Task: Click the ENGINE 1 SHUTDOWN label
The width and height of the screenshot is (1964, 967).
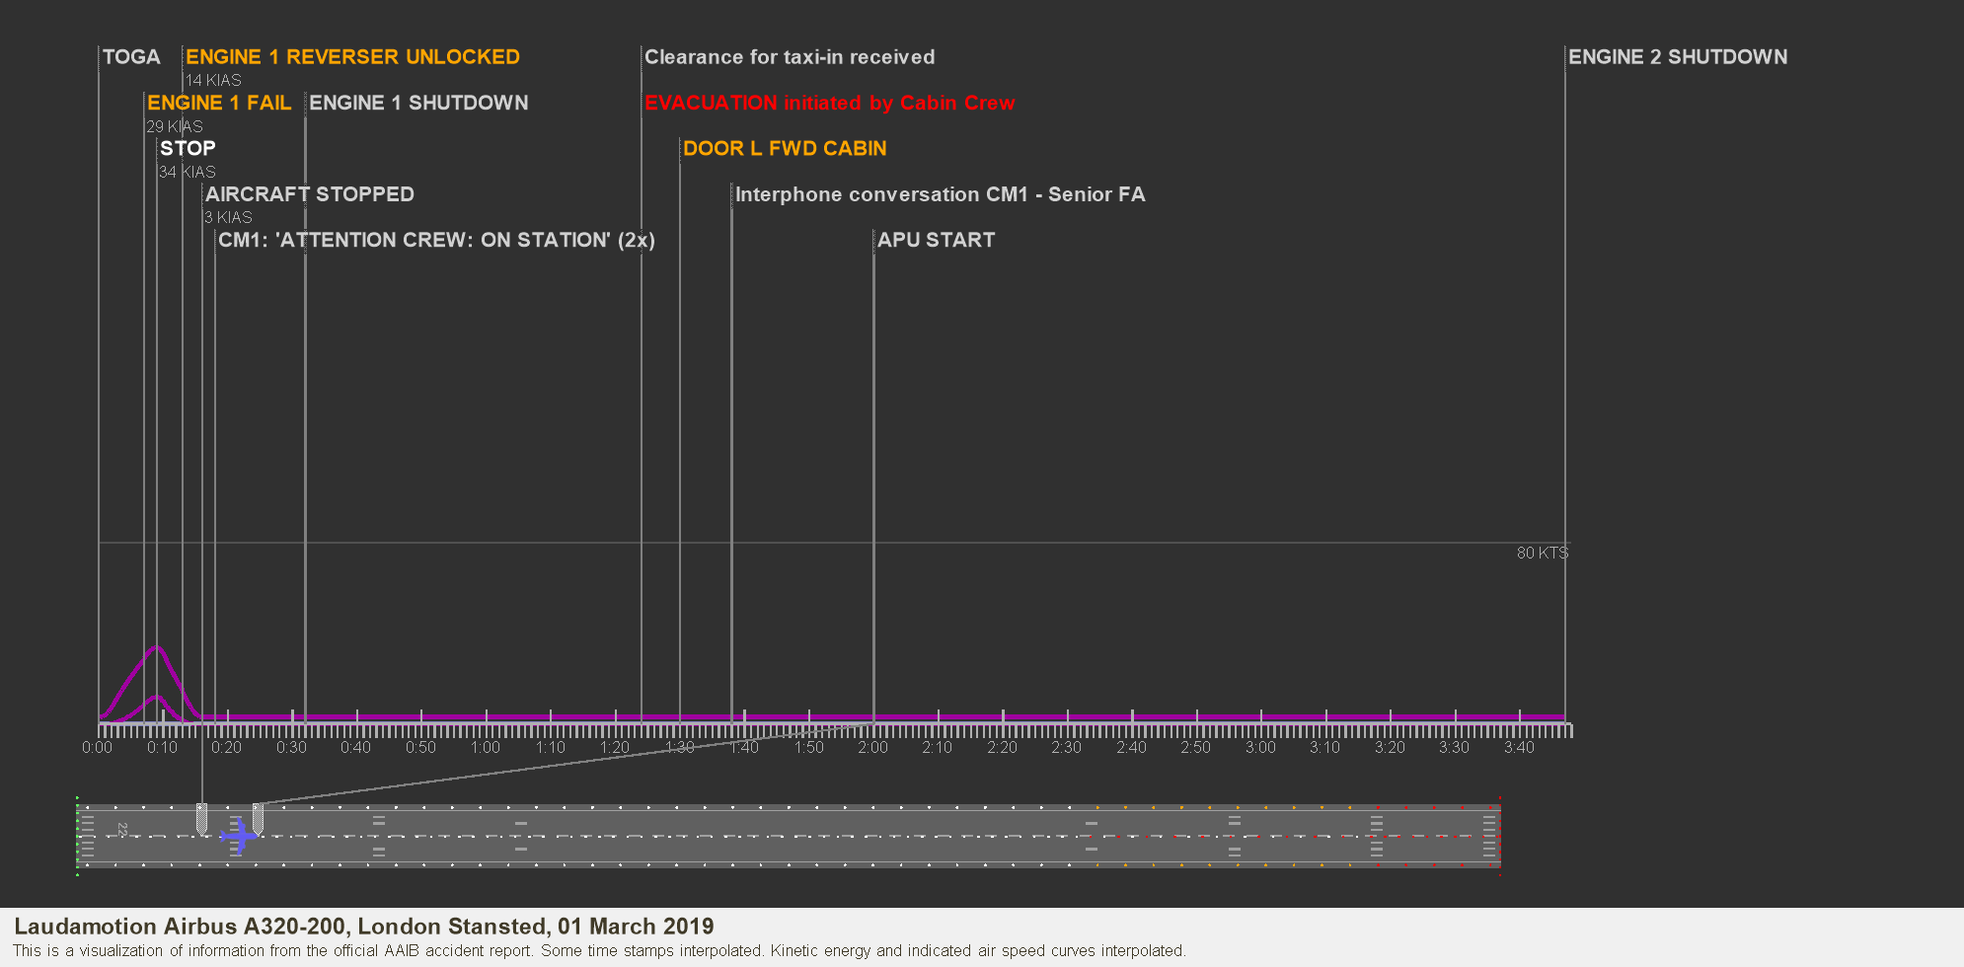Action: click(x=418, y=103)
